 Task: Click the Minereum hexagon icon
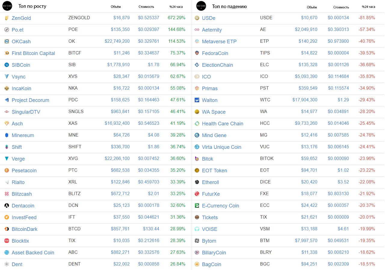coord(7,135)
